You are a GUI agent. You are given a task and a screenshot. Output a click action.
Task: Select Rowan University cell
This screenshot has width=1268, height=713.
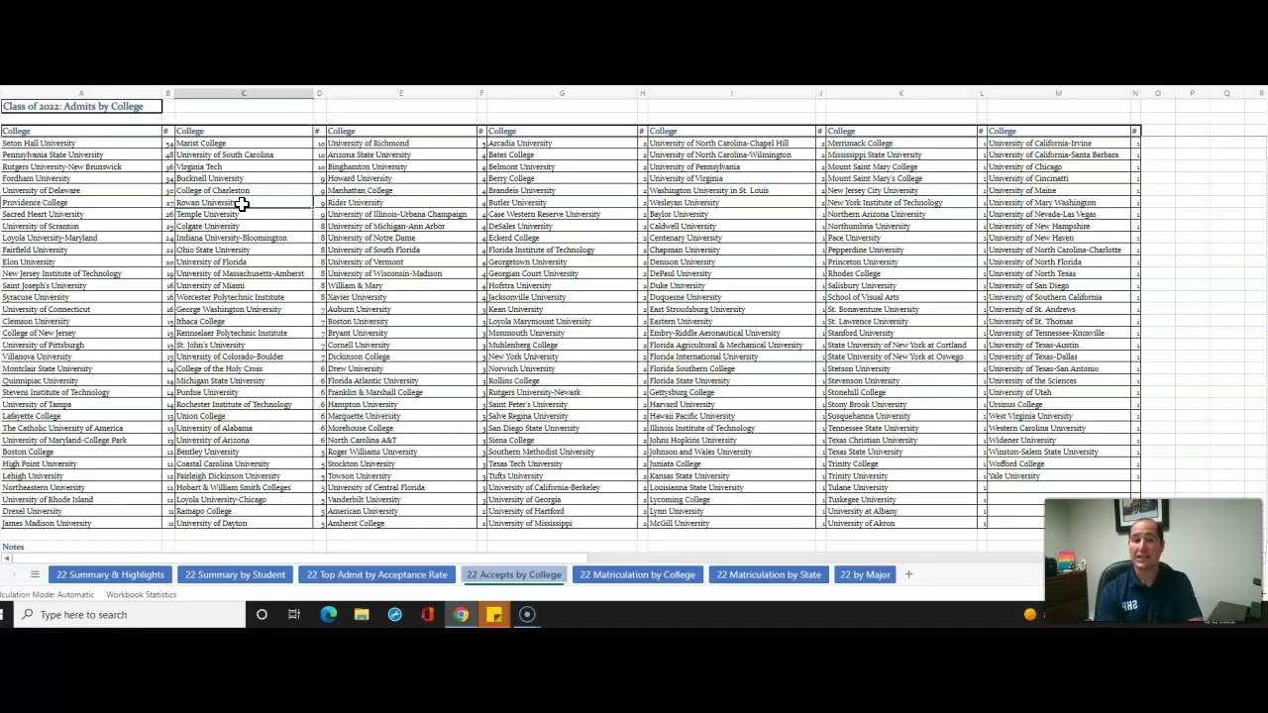[x=244, y=203]
